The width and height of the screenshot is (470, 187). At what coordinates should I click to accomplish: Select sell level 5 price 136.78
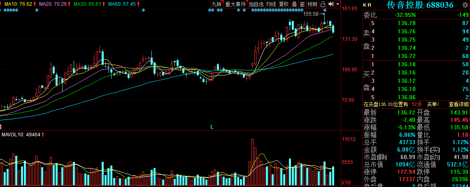(406, 23)
